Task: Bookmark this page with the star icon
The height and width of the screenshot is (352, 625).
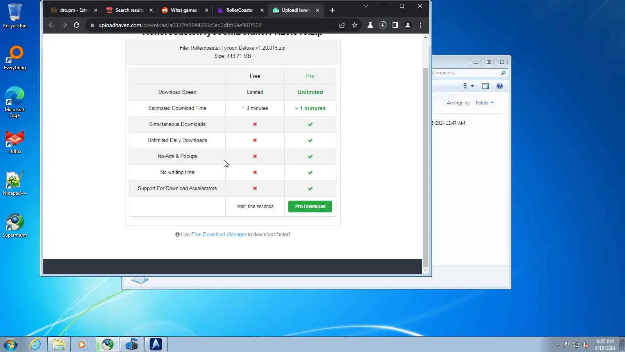Action: [x=355, y=25]
